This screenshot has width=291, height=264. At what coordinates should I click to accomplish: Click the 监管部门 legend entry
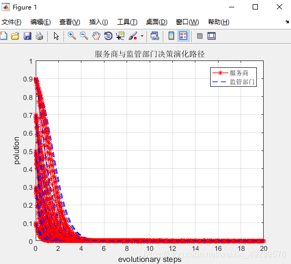click(x=242, y=82)
